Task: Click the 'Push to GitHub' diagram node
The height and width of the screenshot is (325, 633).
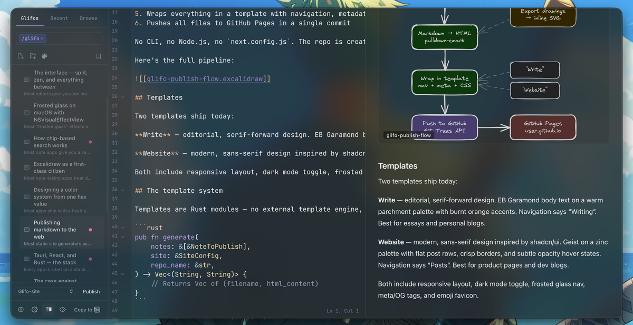Action: click(445, 127)
